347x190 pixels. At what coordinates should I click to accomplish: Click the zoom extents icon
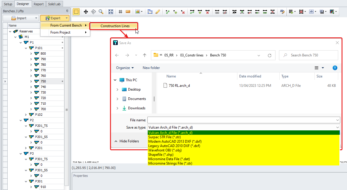[x=111, y=12]
